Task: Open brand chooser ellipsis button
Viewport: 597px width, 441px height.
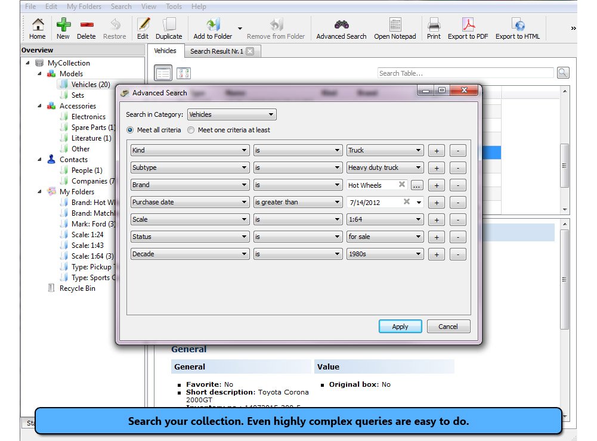Action: (x=417, y=185)
